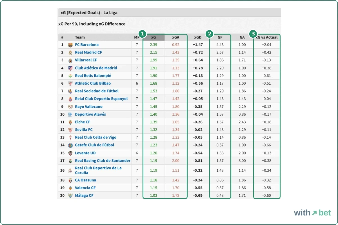Sort table by the xGA column header

(175, 37)
